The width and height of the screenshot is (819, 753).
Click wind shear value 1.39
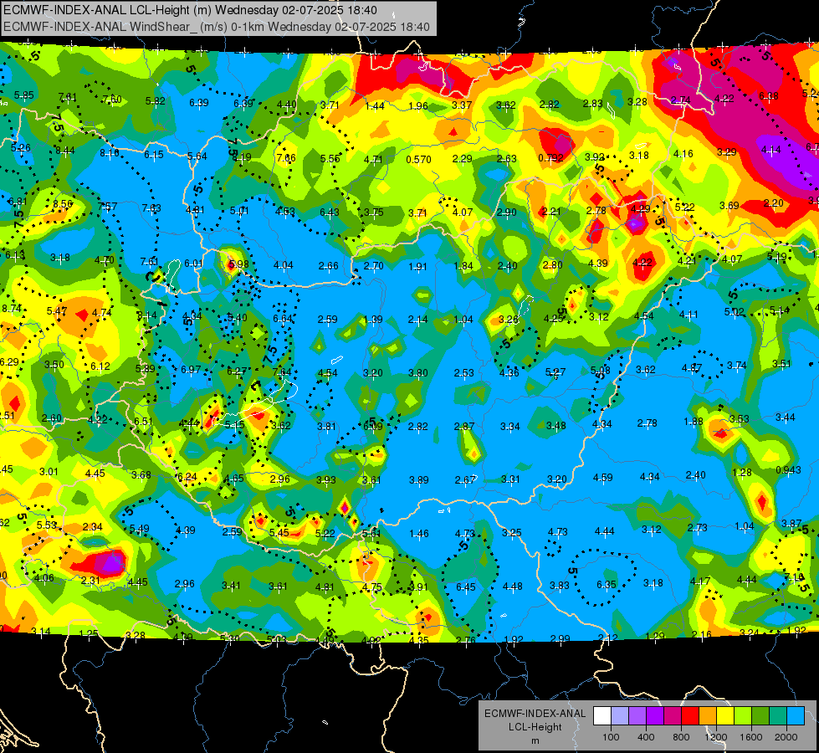(x=373, y=320)
